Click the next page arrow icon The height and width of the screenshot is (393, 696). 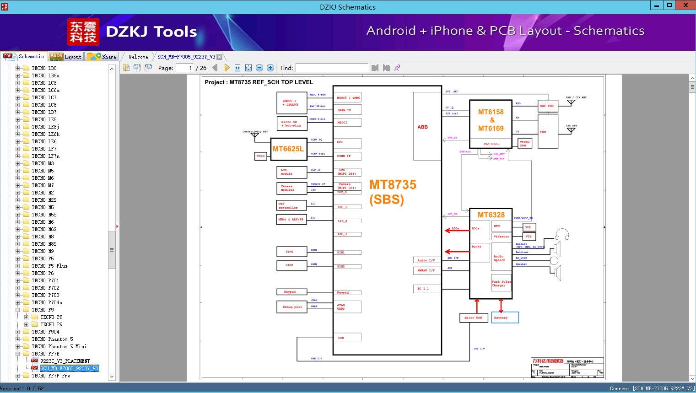[227, 68]
